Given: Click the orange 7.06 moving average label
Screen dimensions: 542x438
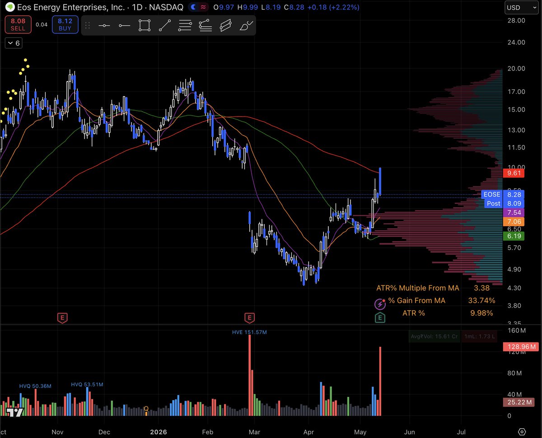Looking at the screenshot, I should pos(514,221).
